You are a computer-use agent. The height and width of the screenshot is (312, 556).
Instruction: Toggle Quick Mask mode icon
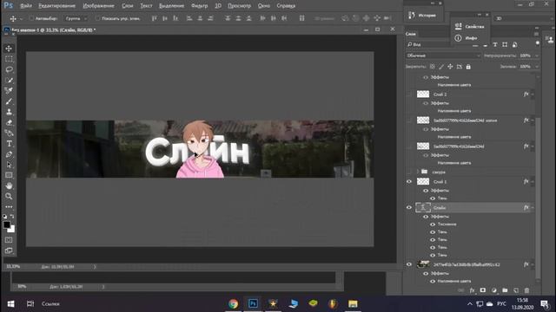[9, 240]
